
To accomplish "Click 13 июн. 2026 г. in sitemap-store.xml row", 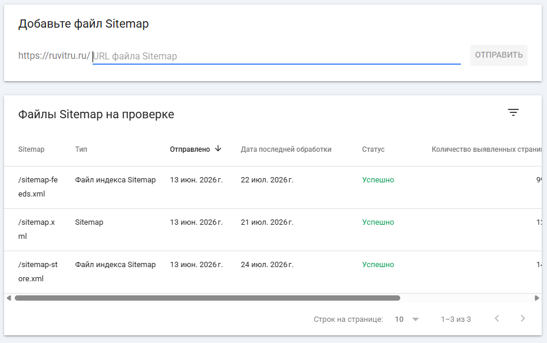I will pos(196,265).
